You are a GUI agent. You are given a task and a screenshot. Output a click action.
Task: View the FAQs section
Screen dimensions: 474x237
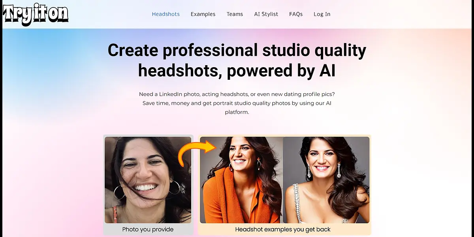pos(296,14)
